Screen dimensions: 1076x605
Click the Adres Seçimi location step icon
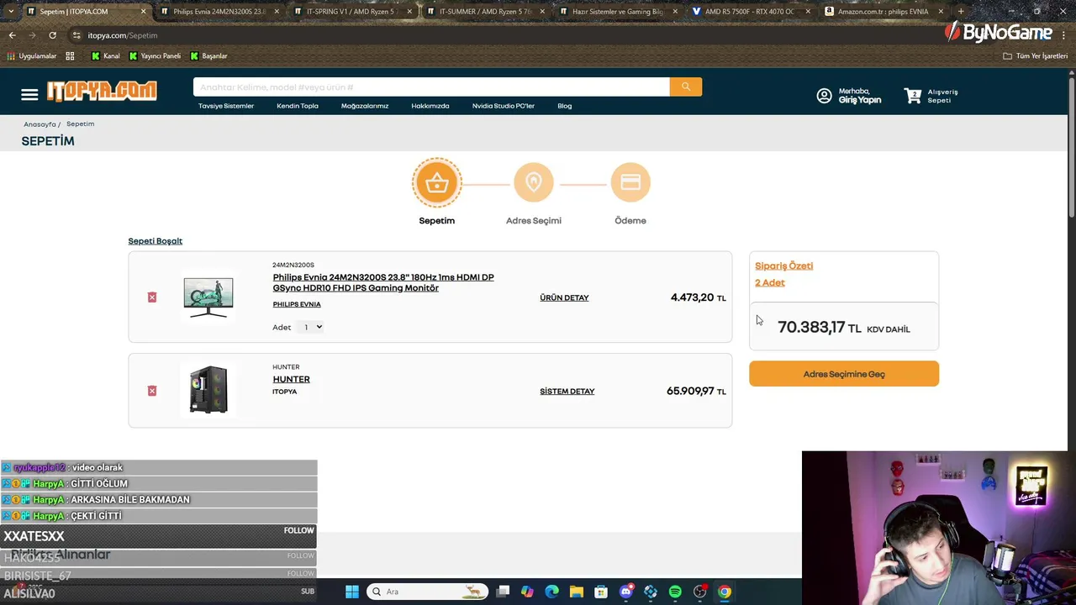(534, 182)
